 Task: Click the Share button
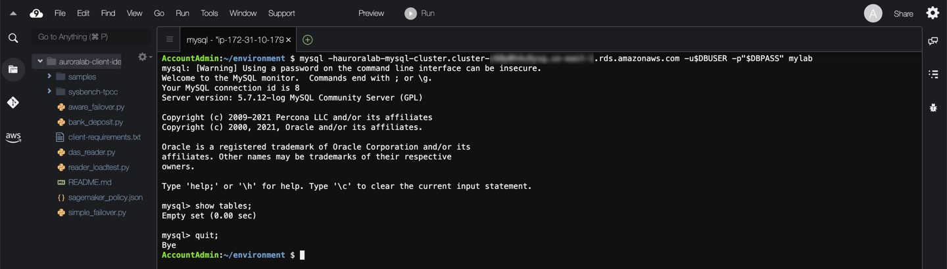click(903, 14)
